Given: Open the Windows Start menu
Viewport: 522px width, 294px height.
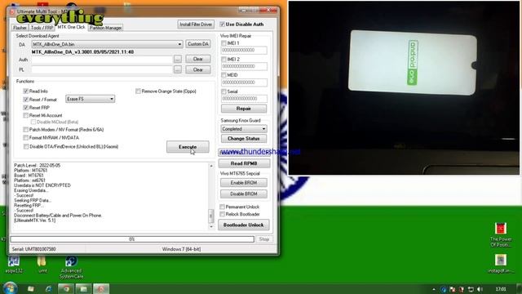Looking at the screenshot, I should pyautogui.click(x=10, y=288).
